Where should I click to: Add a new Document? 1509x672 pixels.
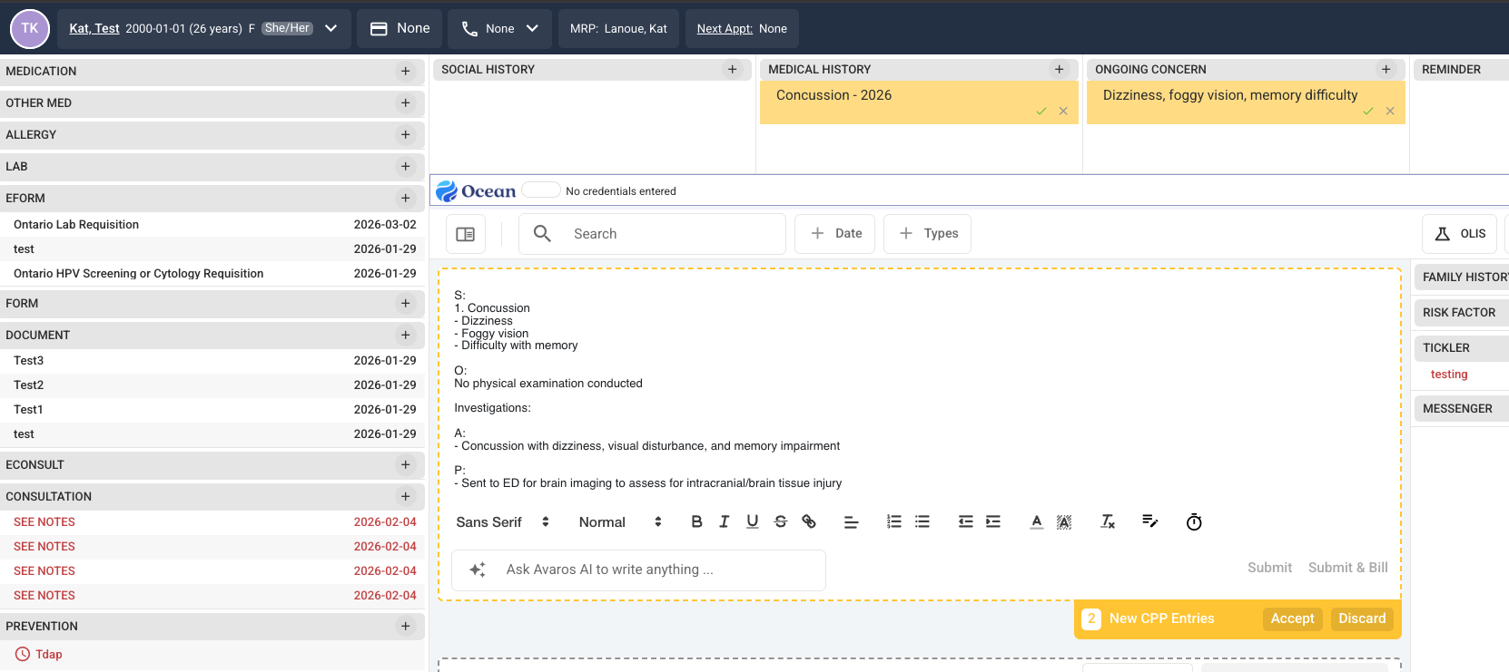coord(406,336)
